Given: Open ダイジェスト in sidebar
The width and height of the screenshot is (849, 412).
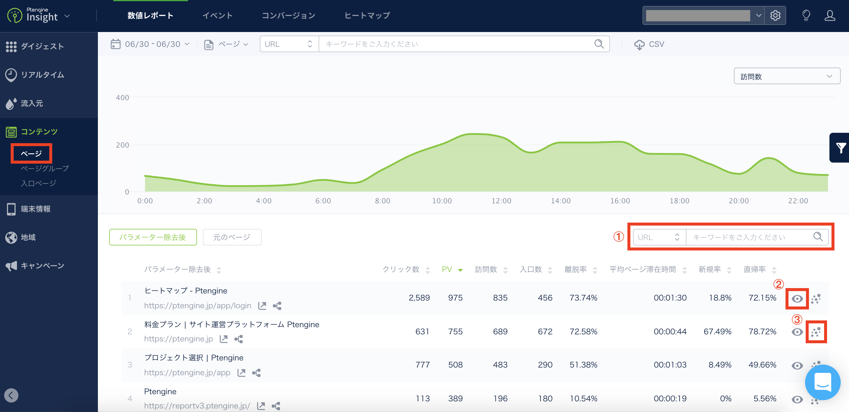Looking at the screenshot, I should [x=35, y=47].
